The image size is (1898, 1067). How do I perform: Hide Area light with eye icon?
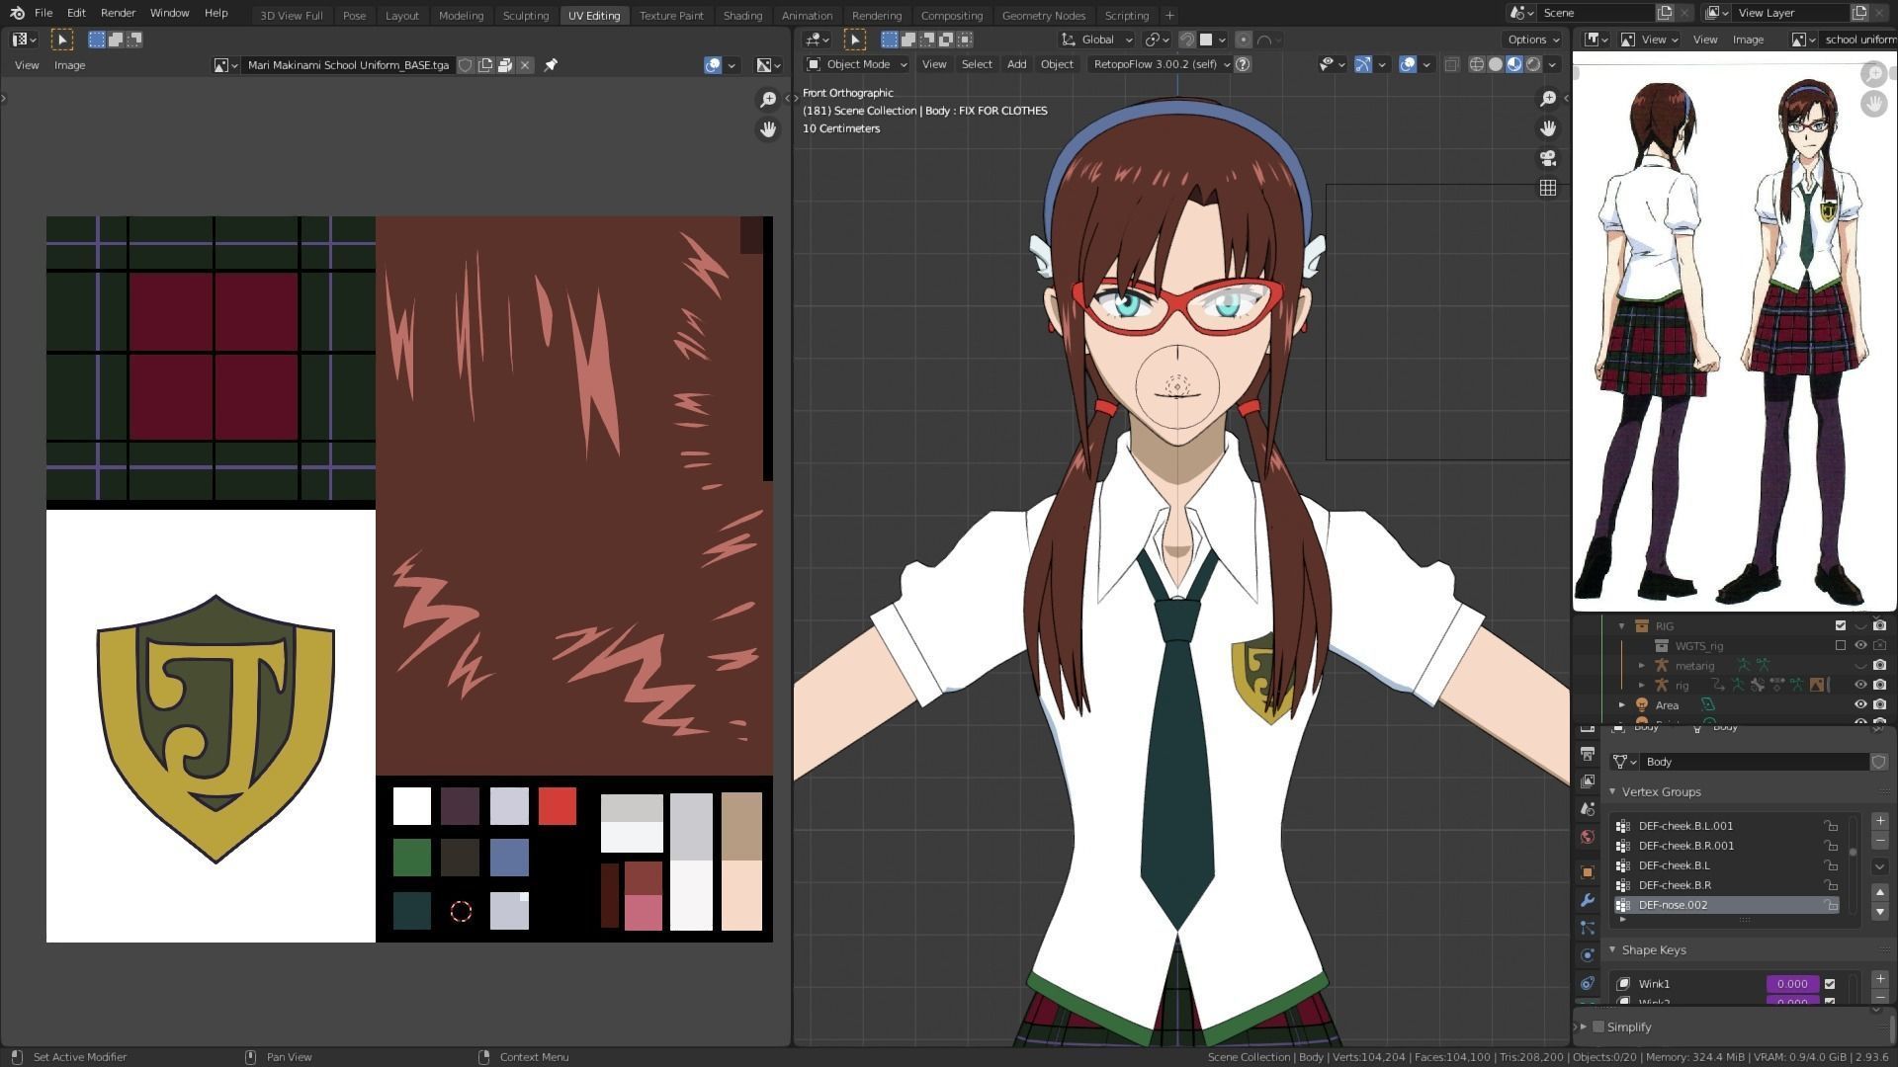point(1860,705)
